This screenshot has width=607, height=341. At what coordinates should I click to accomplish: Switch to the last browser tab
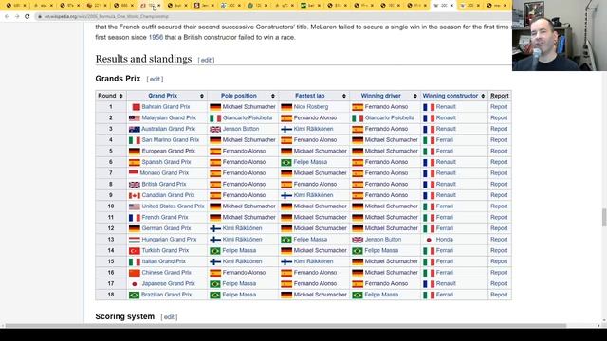[x=497, y=6]
